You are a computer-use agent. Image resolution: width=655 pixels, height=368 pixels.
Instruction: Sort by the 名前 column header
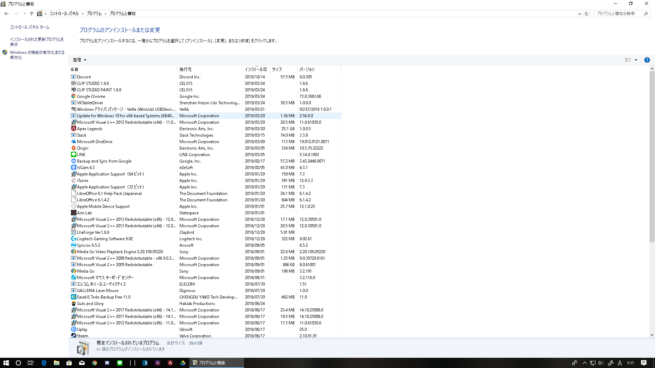click(123, 70)
